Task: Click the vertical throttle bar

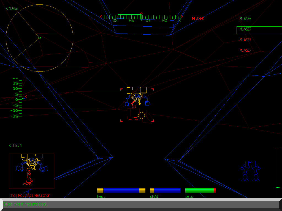Action: 278,173
